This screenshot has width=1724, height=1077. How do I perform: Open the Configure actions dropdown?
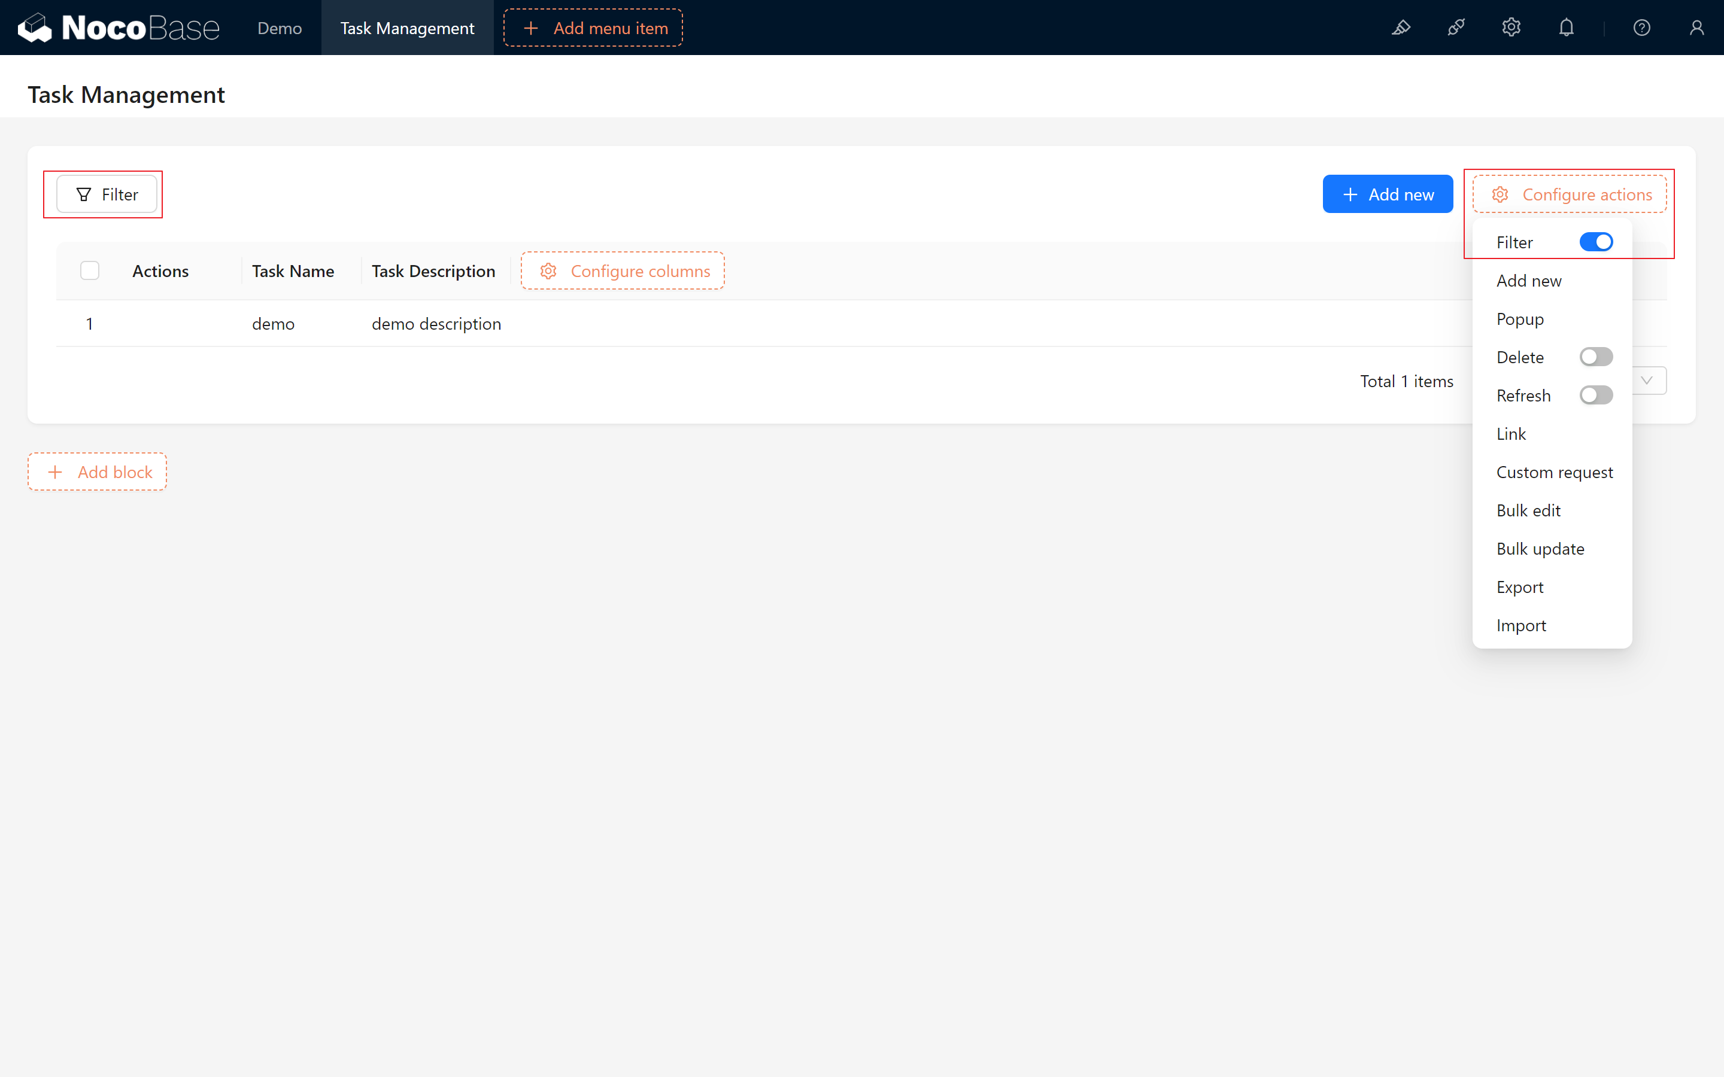tap(1570, 194)
